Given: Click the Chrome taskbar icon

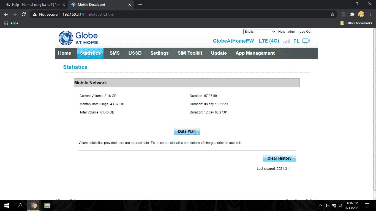Looking at the screenshot, I should pos(34,206).
